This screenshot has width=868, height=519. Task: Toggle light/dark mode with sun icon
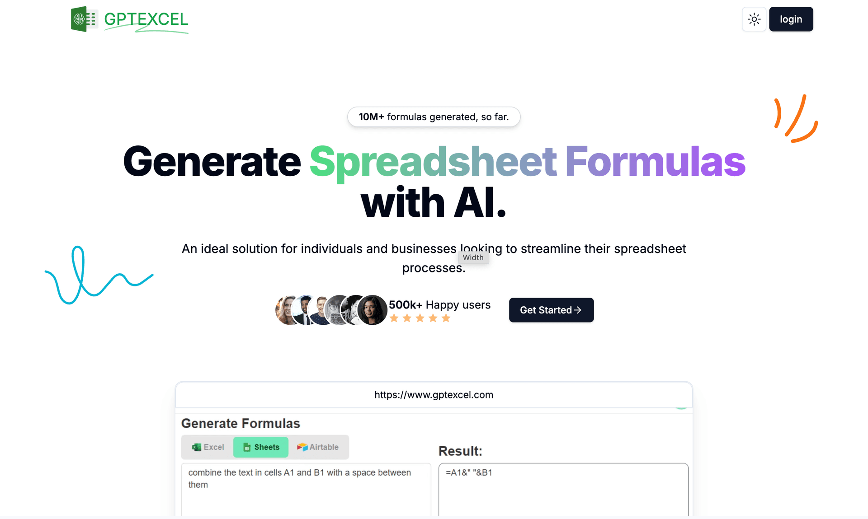[754, 19]
